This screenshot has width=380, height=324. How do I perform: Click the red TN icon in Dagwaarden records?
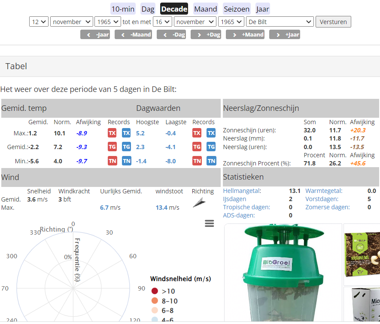click(x=197, y=161)
